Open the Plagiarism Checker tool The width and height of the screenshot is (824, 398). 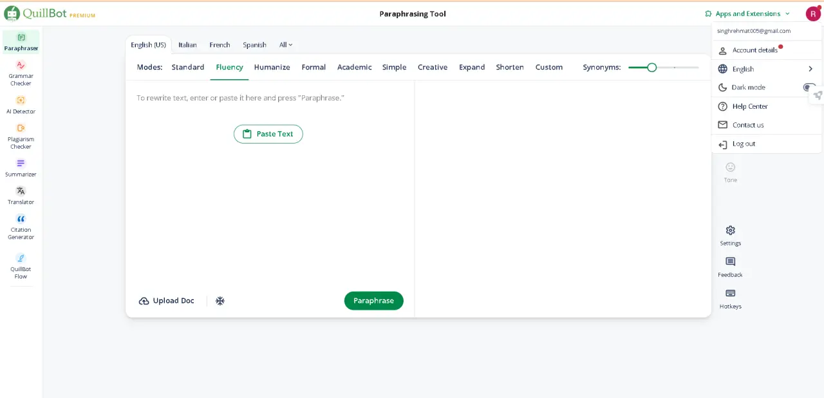21,136
